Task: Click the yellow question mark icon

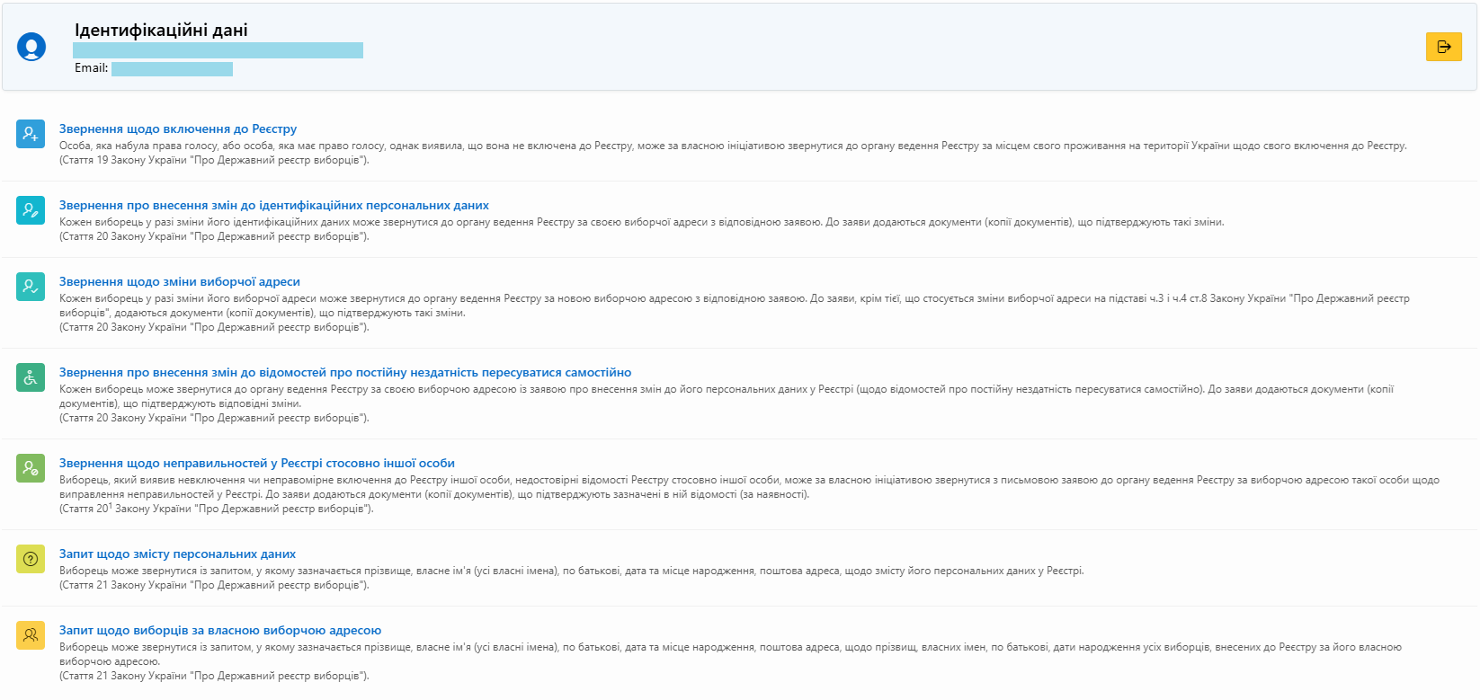Action: pos(31,559)
